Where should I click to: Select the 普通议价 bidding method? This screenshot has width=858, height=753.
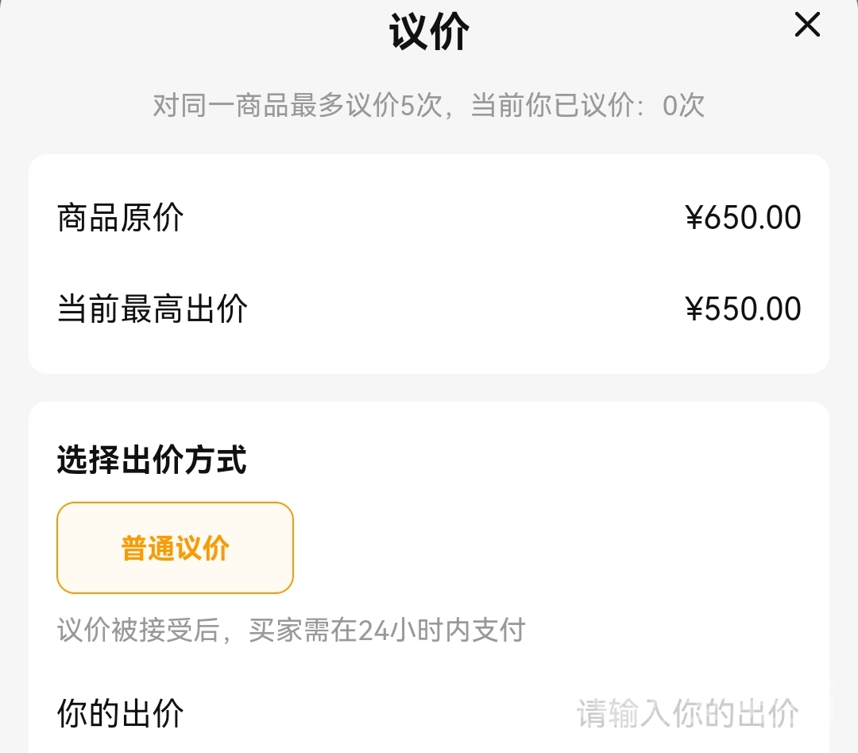click(175, 548)
